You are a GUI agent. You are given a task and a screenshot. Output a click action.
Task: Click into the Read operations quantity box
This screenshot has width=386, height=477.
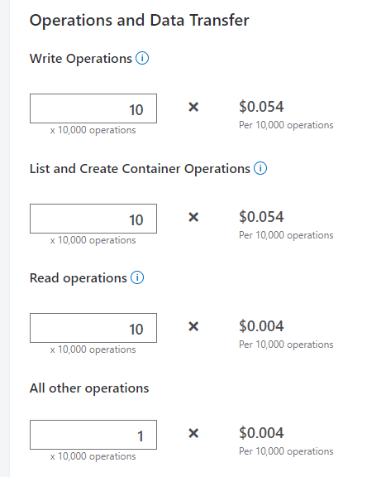pyautogui.click(x=93, y=328)
